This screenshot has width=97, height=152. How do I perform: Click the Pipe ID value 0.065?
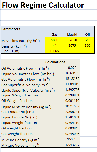coord(55,51)
